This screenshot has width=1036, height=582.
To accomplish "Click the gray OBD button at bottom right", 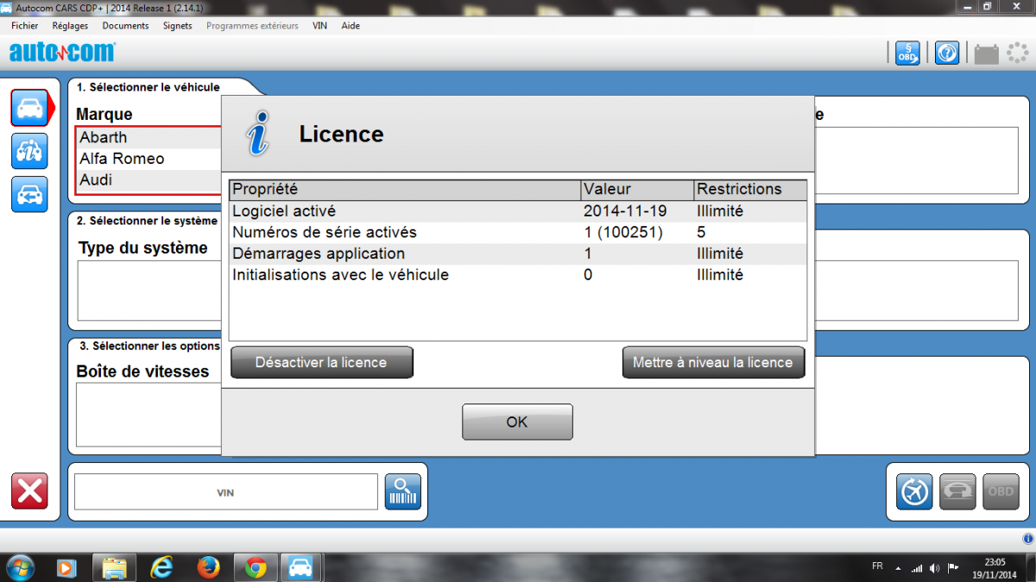I will 1001,491.
